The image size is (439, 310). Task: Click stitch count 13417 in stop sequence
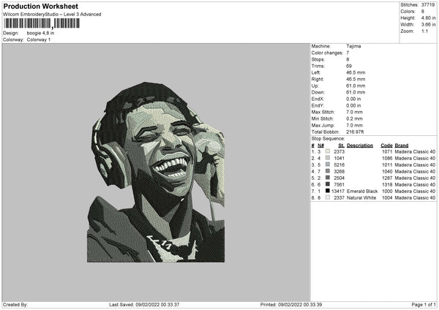(x=338, y=192)
